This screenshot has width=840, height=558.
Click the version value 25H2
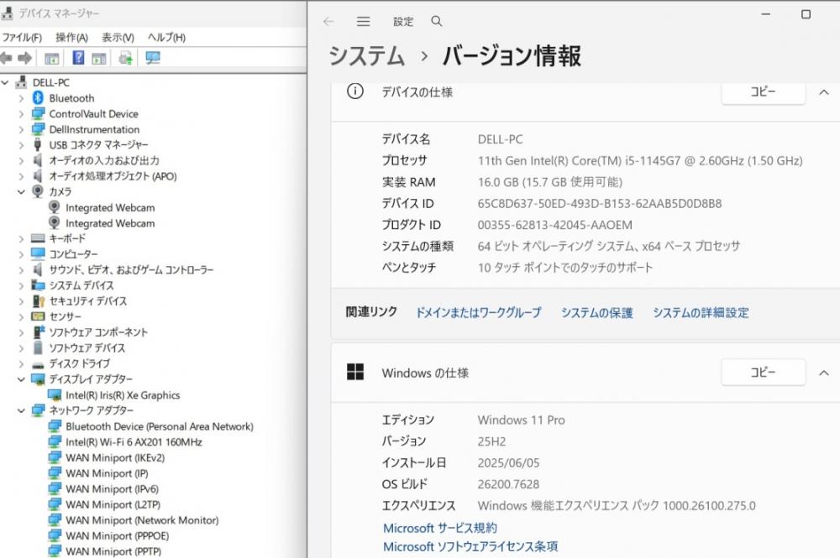pyautogui.click(x=491, y=441)
